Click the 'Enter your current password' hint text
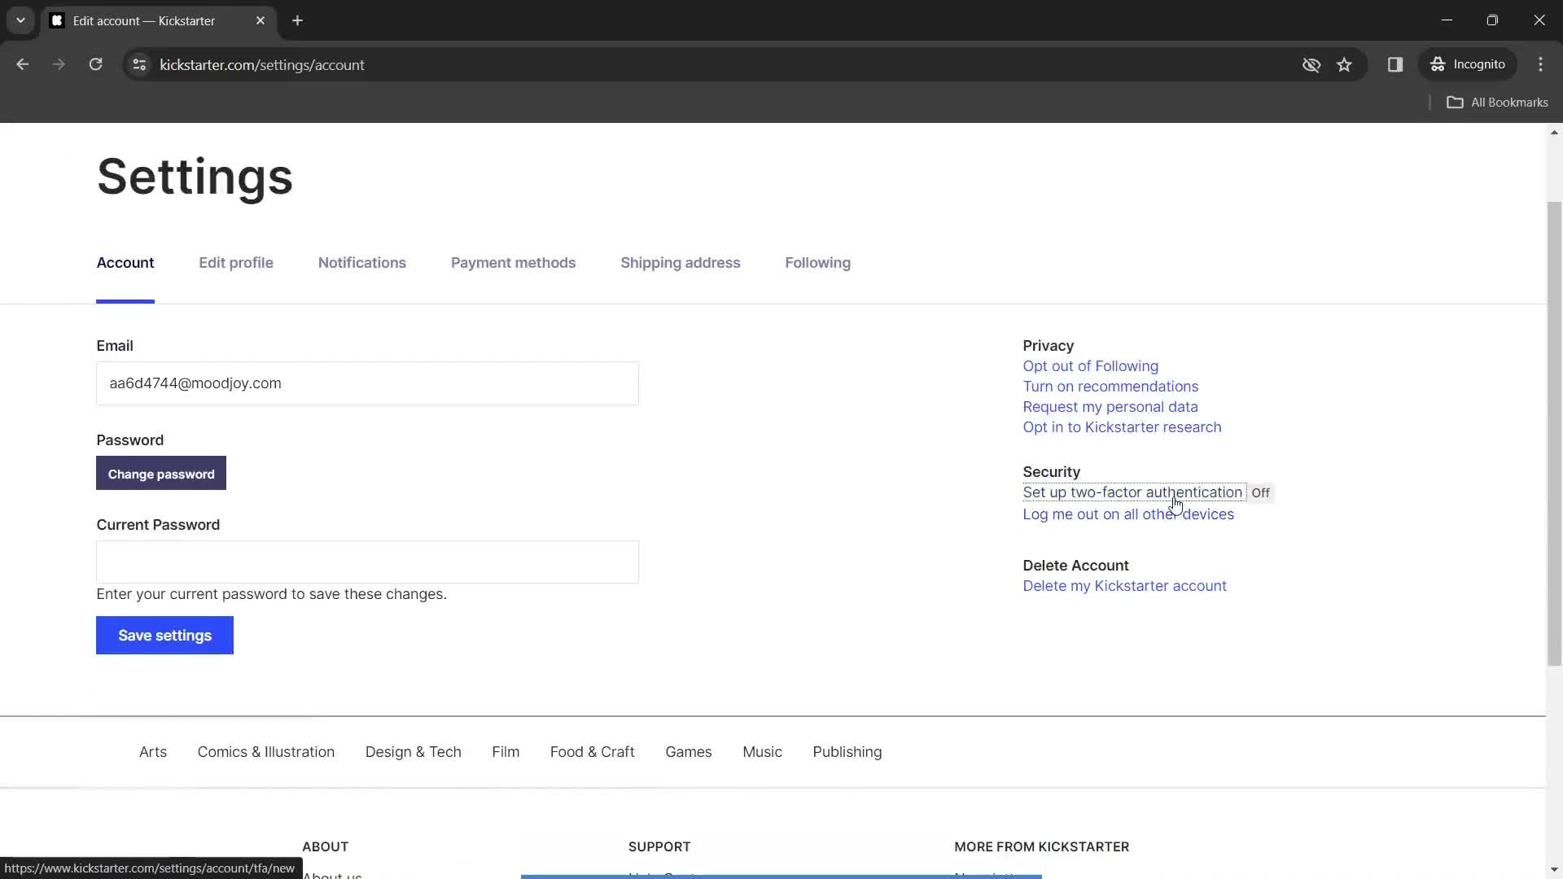Viewport: 1563px width, 879px height. 271,594
